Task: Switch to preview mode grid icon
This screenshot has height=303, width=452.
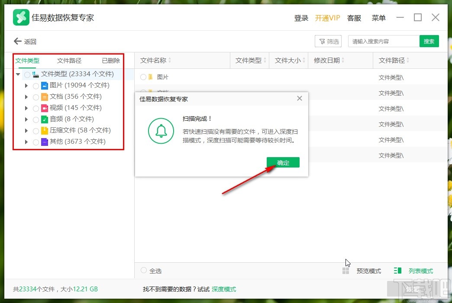Action: (x=345, y=271)
